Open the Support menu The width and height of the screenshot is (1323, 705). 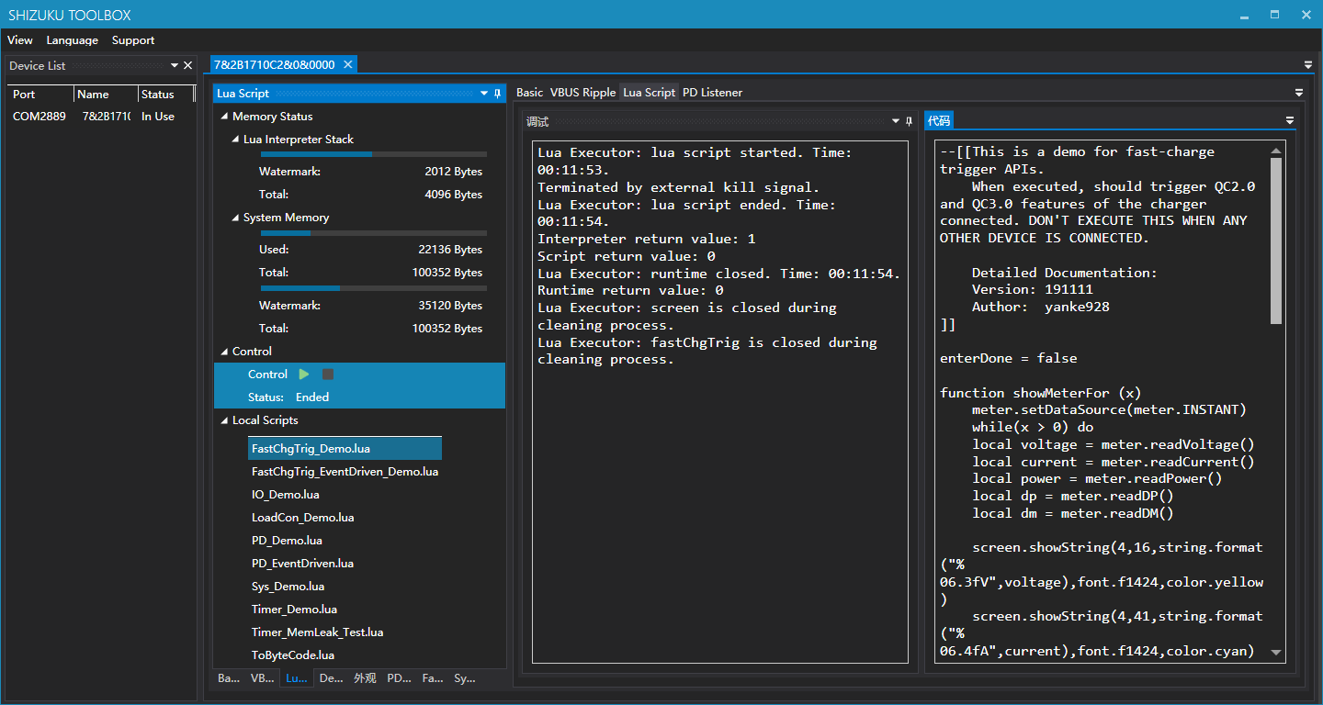click(133, 40)
